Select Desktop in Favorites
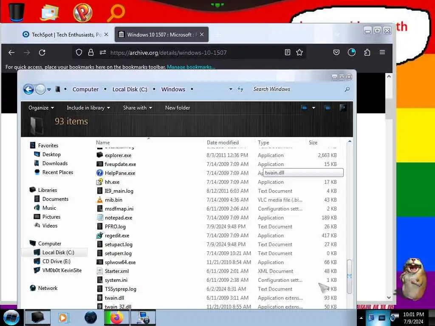This screenshot has width=435, height=326. coord(51,155)
